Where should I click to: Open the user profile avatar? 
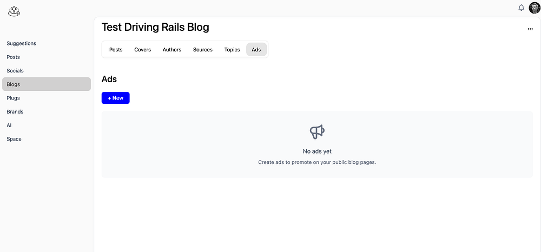(535, 8)
